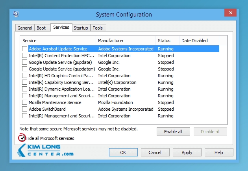Tick the Google Update Service (gupdate) checkbox

(25, 62)
